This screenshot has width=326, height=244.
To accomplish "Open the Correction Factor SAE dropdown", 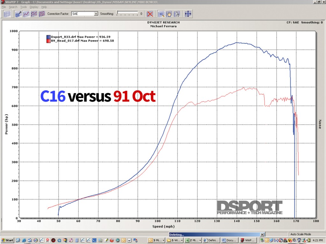I will 96,14.
